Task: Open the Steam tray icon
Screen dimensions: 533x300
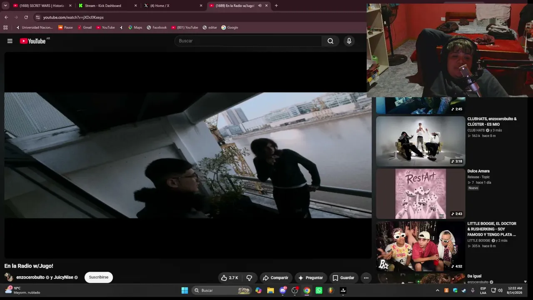Action: pyautogui.click(x=464, y=290)
